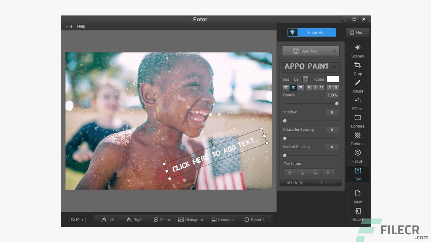Open the Export panel
This screenshot has height=242, width=431.
pyautogui.click(x=358, y=214)
